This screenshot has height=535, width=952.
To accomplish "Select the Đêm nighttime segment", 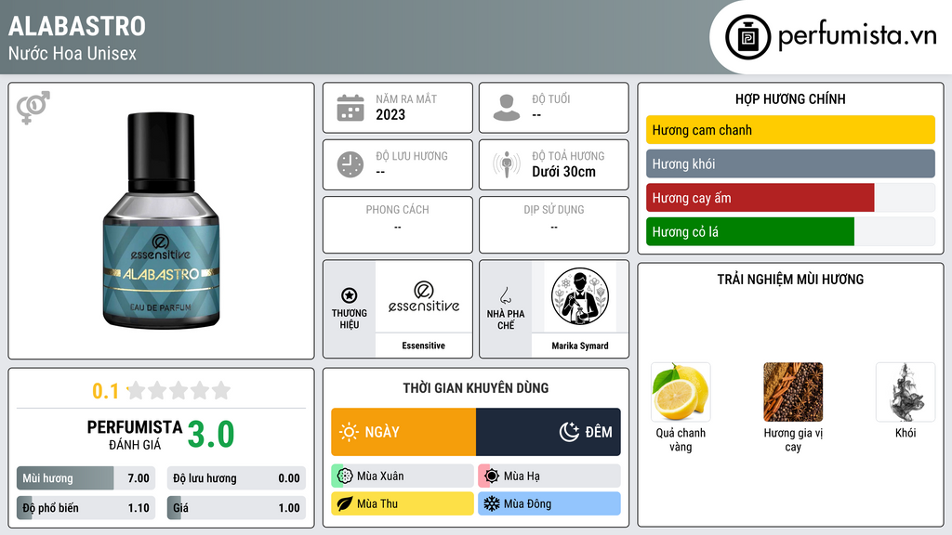I will (549, 432).
